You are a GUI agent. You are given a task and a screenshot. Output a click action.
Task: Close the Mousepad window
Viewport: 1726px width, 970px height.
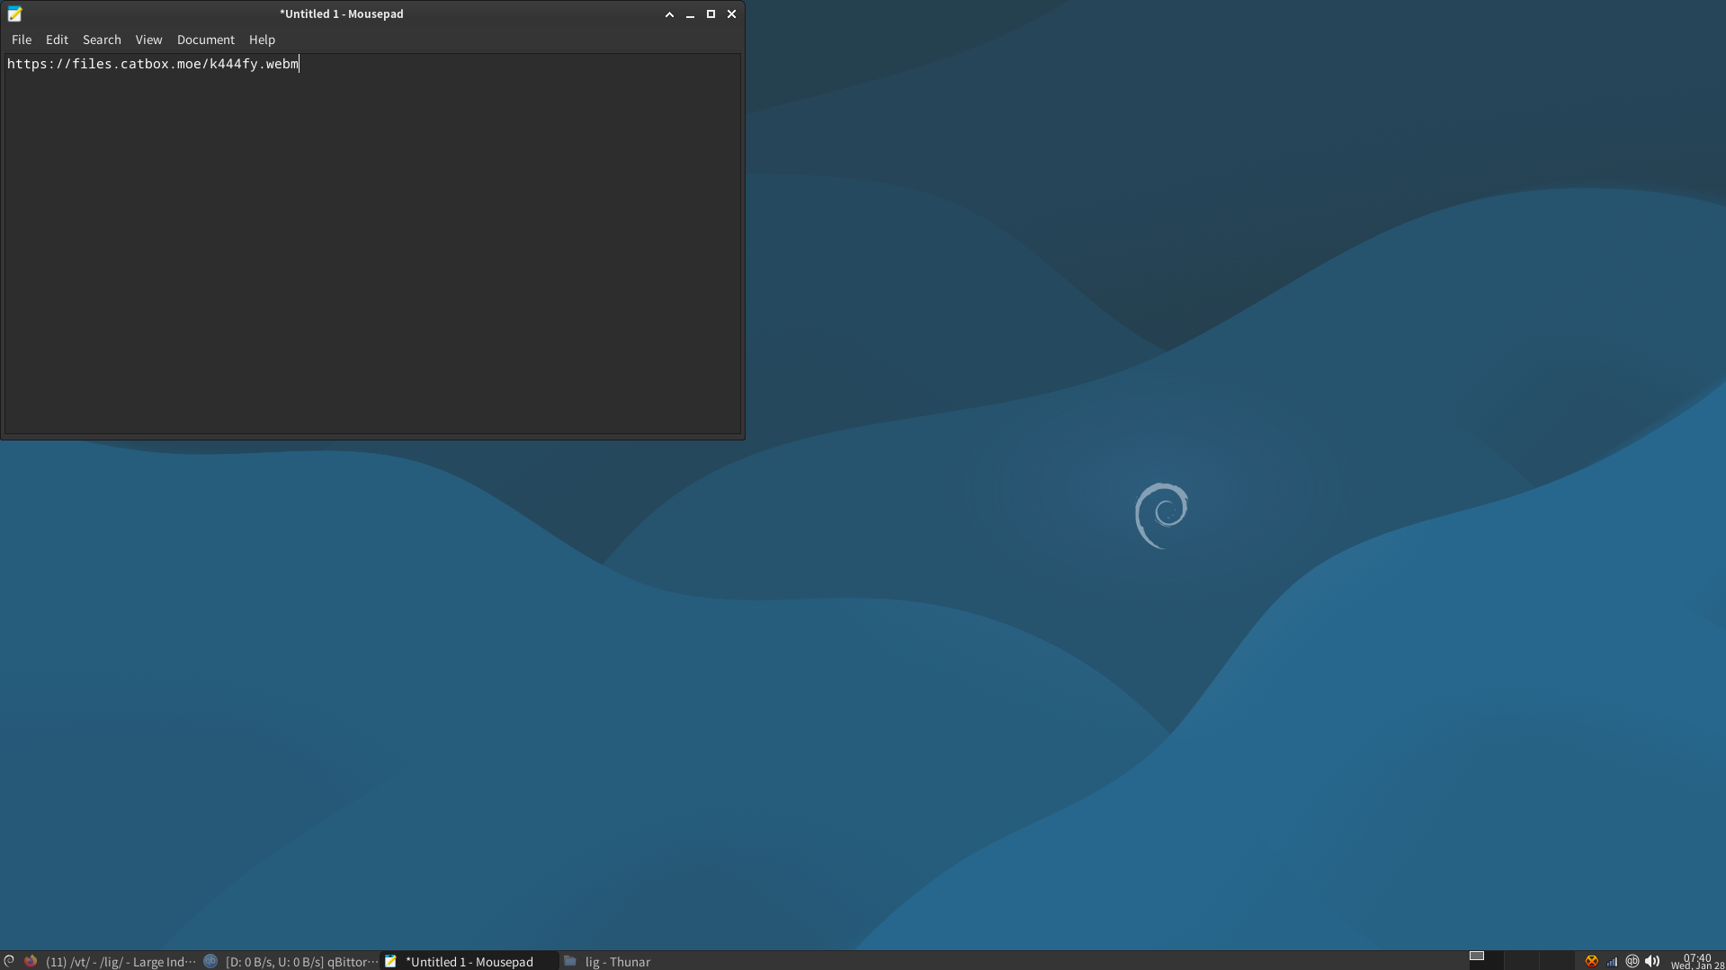pyautogui.click(x=731, y=14)
